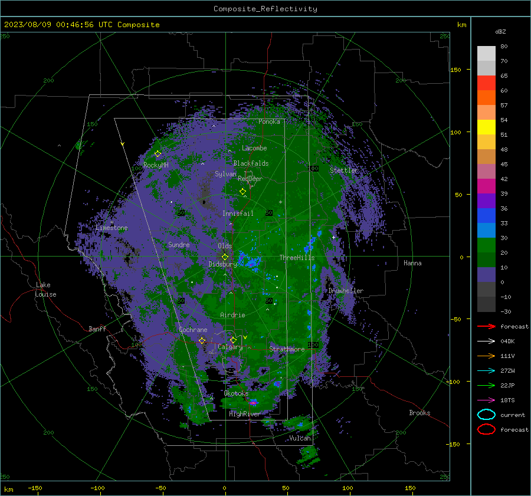
Task: Click the Ponoka city label
Action: coord(269,121)
